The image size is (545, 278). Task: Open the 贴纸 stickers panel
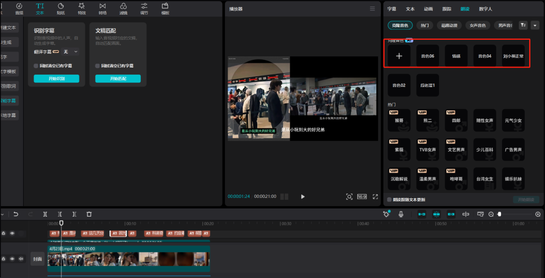coord(61,9)
